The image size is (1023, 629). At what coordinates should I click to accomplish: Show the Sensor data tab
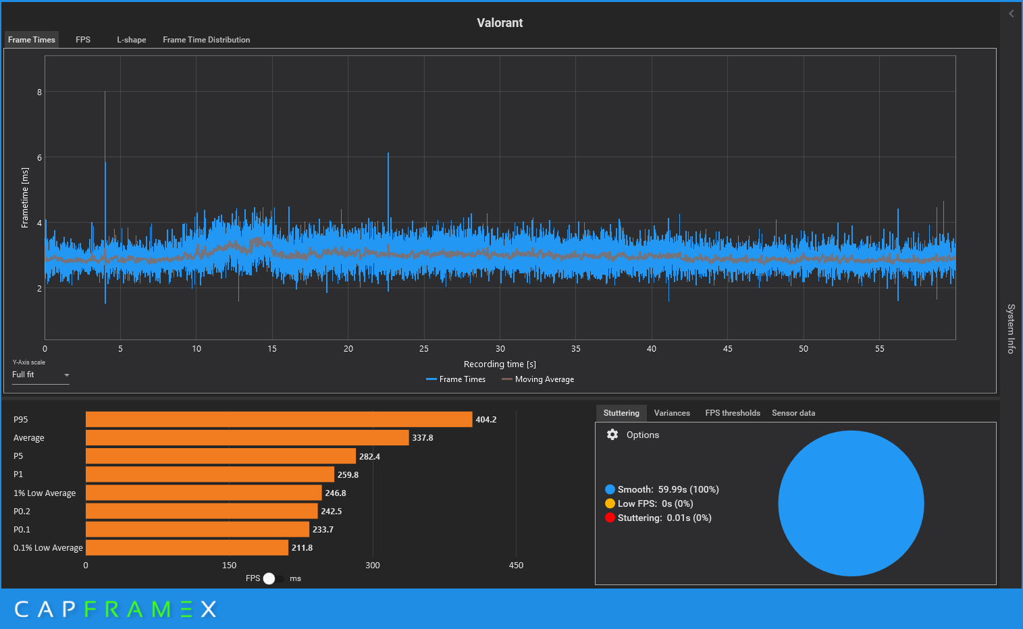793,413
